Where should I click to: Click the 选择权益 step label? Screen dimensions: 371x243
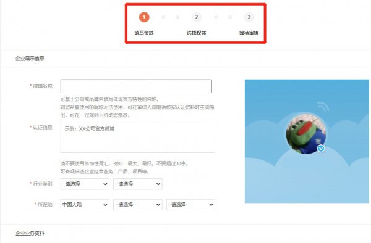pos(197,33)
